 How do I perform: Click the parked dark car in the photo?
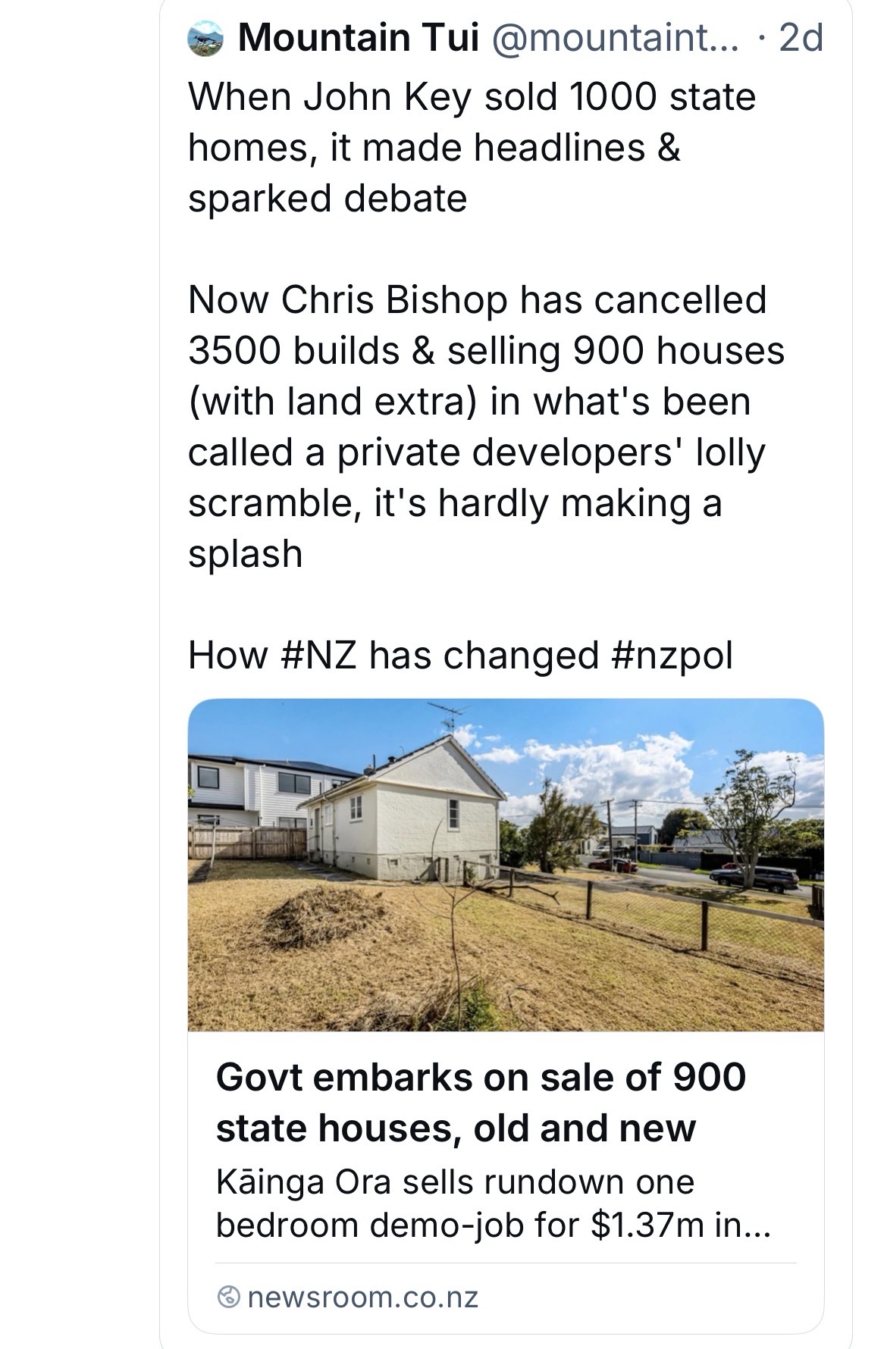pos(754,878)
